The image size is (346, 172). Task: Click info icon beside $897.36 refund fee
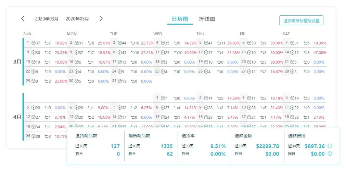coord(330,146)
